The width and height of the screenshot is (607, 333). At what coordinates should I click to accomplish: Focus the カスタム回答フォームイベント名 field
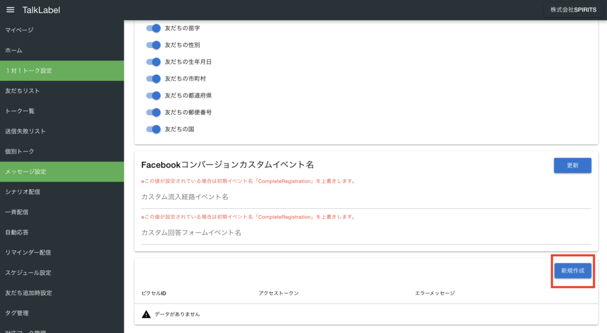click(x=366, y=233)
